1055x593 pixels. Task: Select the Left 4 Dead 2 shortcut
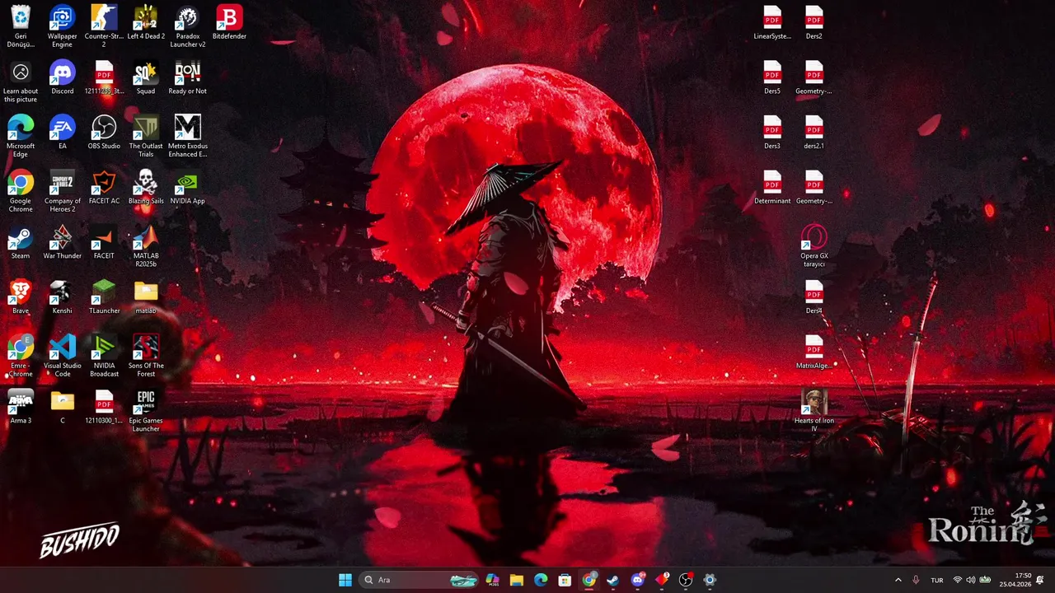pos(146,23)
